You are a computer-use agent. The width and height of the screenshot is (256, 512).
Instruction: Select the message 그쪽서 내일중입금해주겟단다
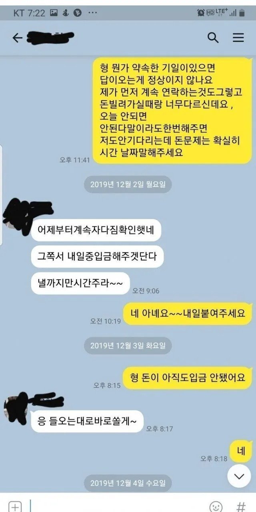point(98,256)
